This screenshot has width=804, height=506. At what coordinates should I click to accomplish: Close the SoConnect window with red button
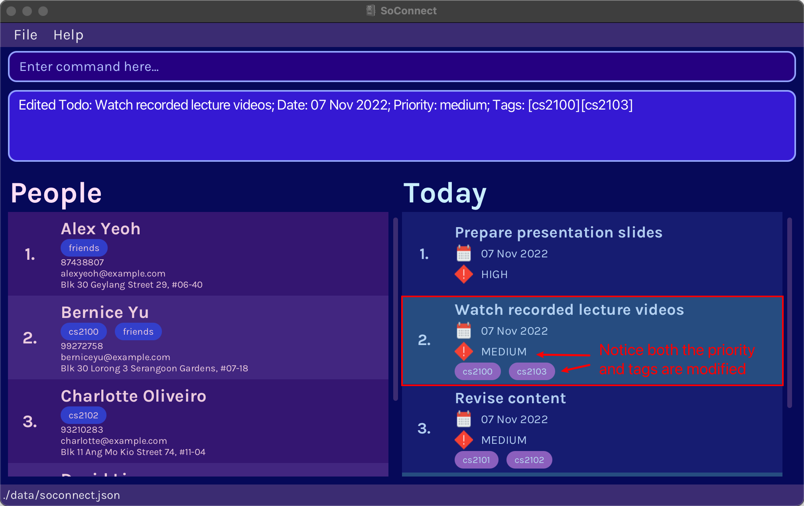[x=11, y=11]
